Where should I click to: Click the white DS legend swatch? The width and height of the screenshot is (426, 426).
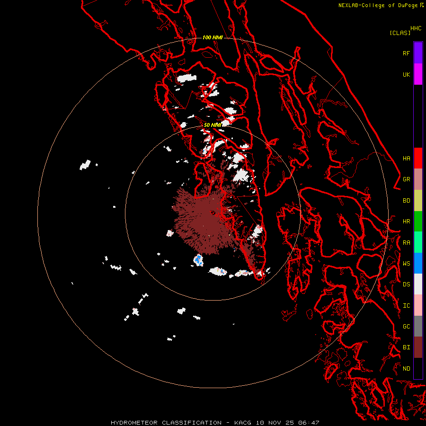tap(418, 284)
